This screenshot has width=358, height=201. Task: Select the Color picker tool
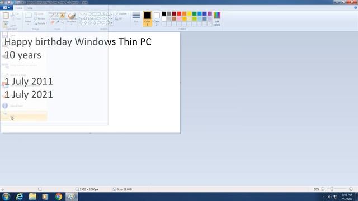57,22
